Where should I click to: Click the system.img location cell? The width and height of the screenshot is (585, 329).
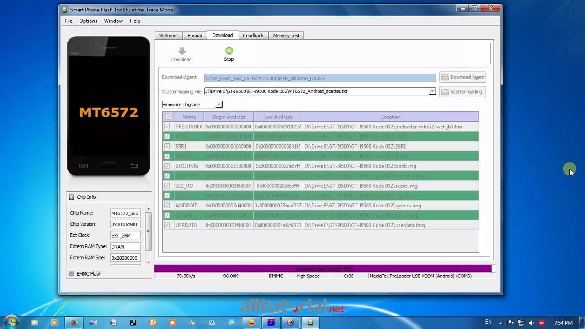click(x=391, y=206)
